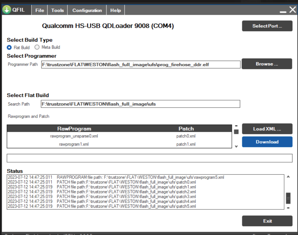Click the Load XML button
Screen dimensions: 298x235
tap(267, 129)
